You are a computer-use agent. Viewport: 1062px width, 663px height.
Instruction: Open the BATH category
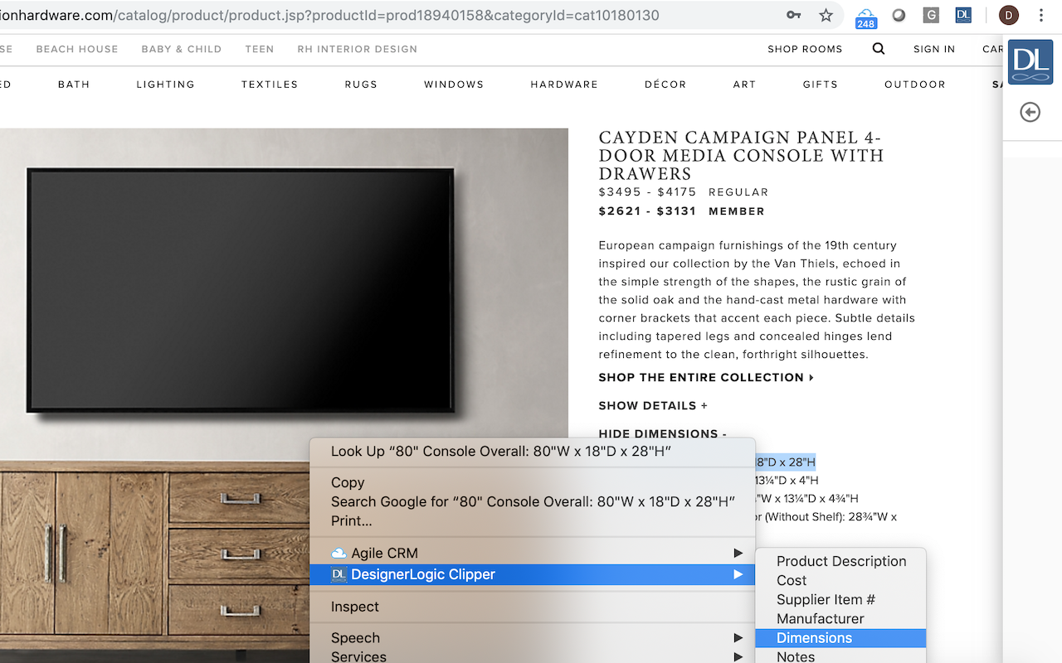pyautogui.click(x=74, y=85)
